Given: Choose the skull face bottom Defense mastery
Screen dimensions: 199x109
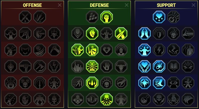Looking at the screenshot, I should tap(107, 99).
